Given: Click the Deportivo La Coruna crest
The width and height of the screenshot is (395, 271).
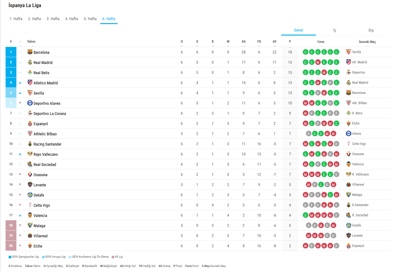Looking at the screenshot, I should pyautogui.click(x=30, y=113).
